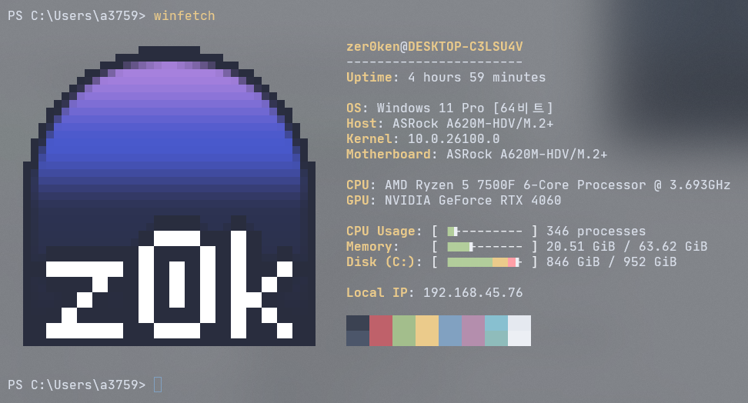Select the Kernel 10.0.26100.0 value

[454, 138]
